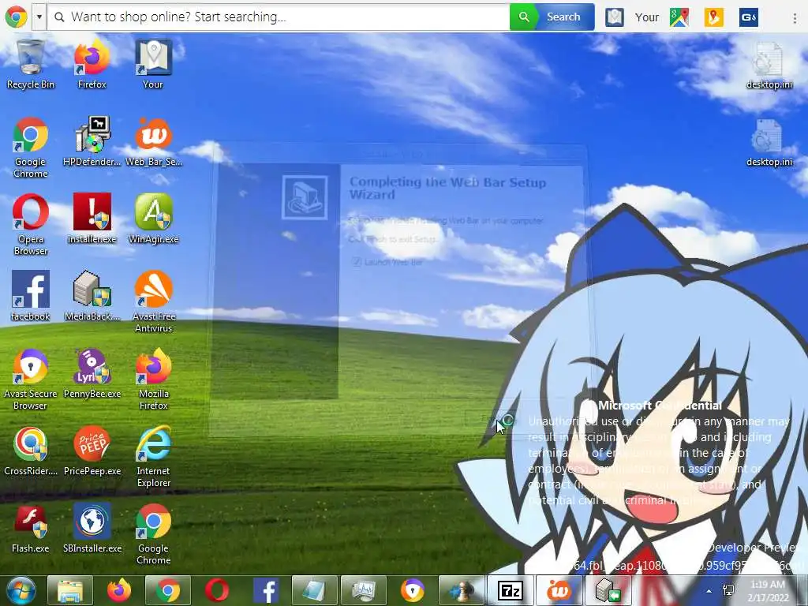Open the Windows Start menu orb
The height and width of the screenshot is (606, 808).
(x=21, y=590)
